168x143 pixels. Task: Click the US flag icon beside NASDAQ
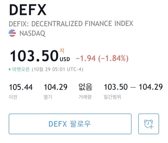tap(12, 33)
